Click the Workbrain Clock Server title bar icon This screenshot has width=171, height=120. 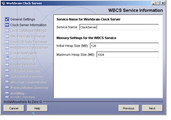pyautogui.click(x=3, y=3)
